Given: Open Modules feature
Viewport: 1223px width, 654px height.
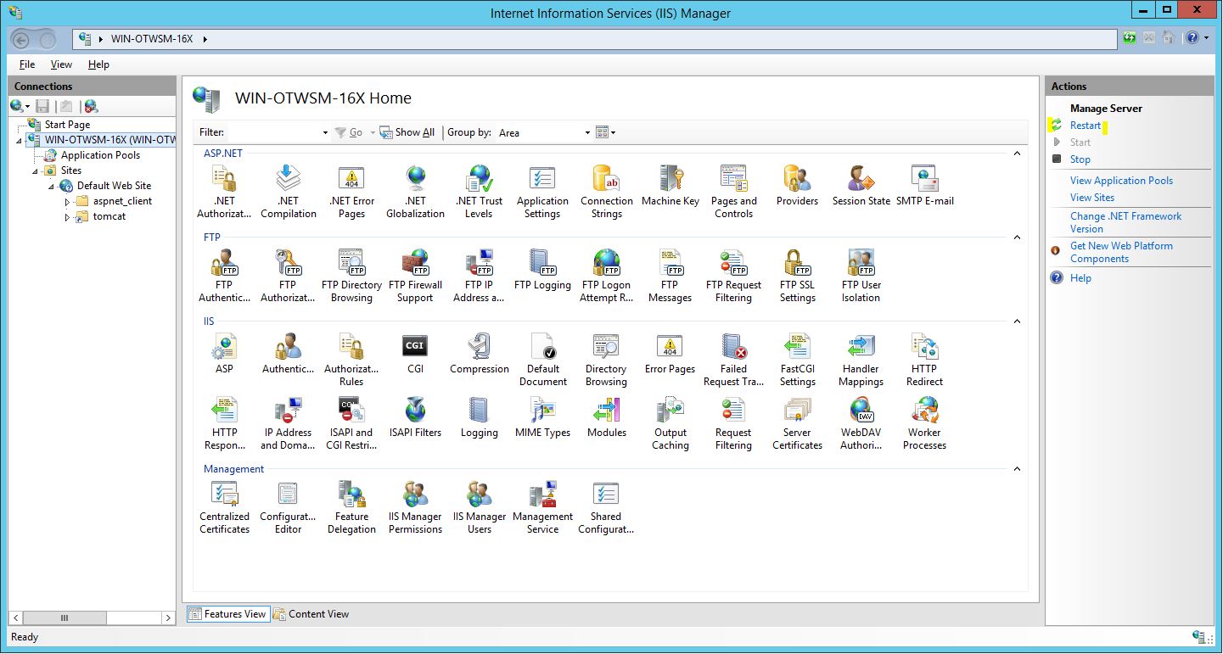Looking at the screenshot, I should 606,417.
